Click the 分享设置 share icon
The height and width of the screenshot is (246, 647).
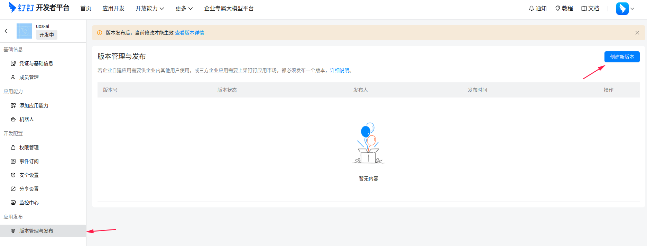click(13, 189)
